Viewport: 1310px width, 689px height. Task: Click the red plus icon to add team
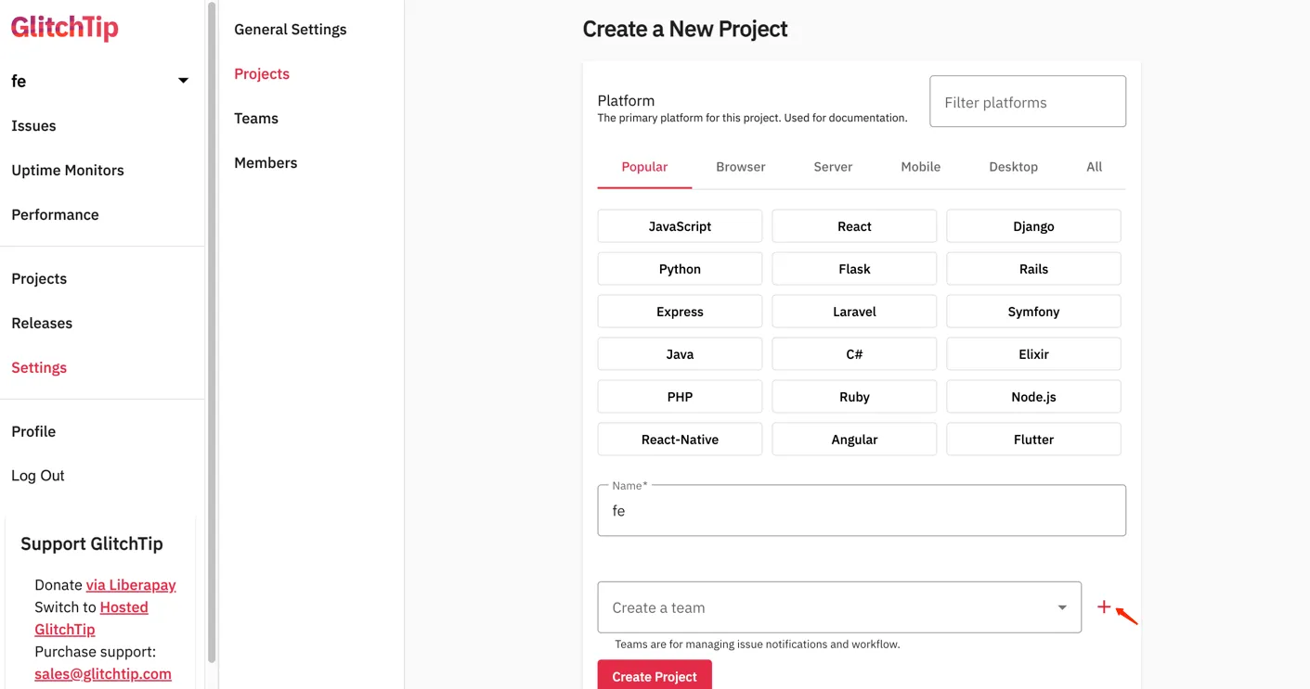[x=1103, y=607]
